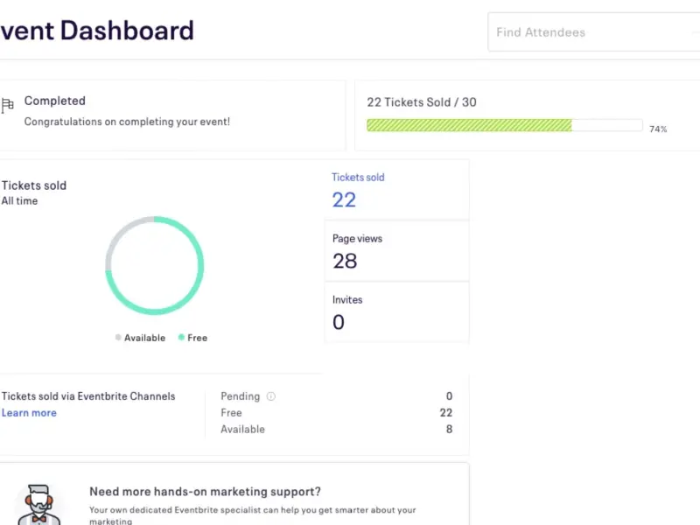This screenshot has width=700, height=525.
Task: Click 'Congratulations on completing your event!' message
Action: [127, 122]
